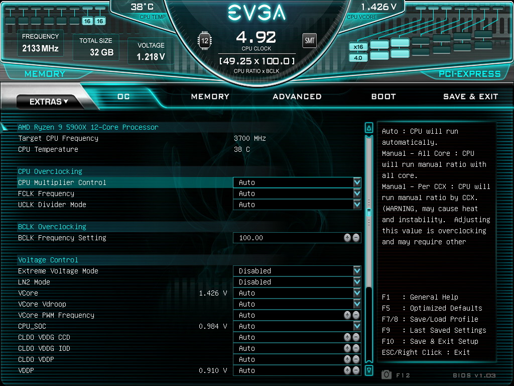Viewport: 514px width, 386px height.
Task: Click the x16 PCI-Express slot badge
Action: click(x=358, y=47)
